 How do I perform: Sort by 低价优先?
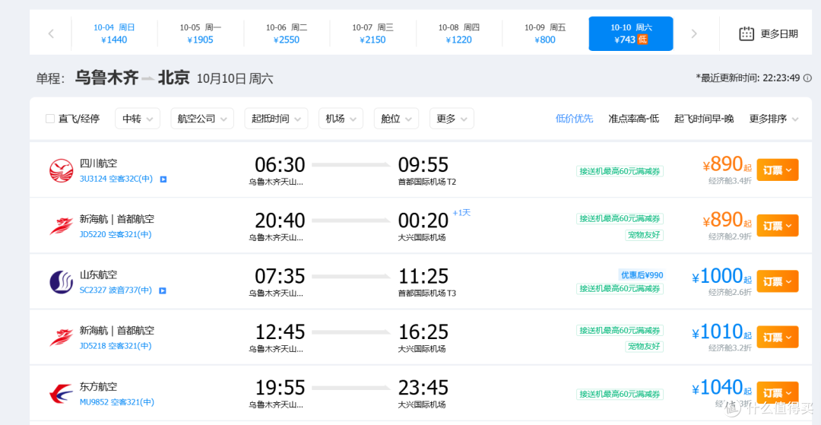click(x=575, y=119)
